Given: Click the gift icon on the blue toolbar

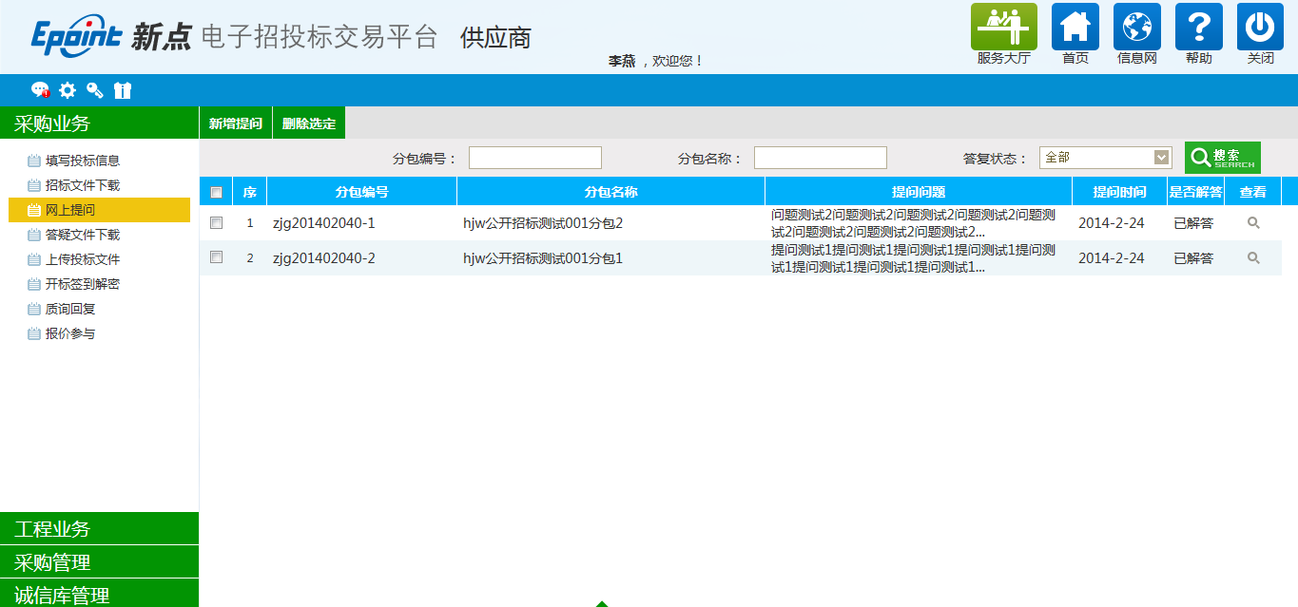Looking at the screenshot, I should [121, 89].
